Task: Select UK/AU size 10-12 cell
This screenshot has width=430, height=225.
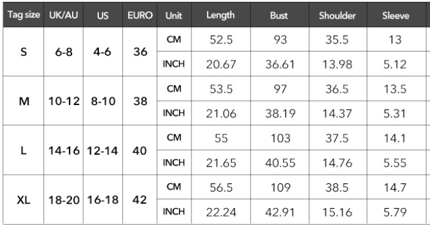Action: (63, 101)
